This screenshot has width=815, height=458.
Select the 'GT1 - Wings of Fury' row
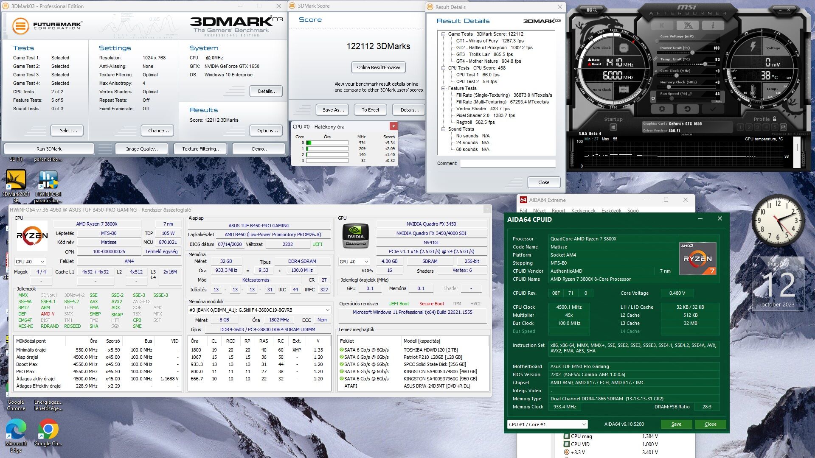489,41
